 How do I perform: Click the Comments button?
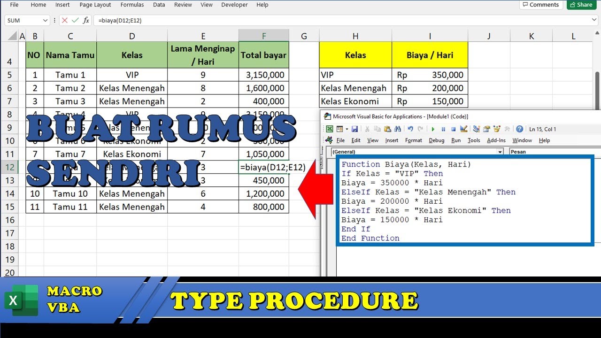pyautogui.click(x=540, y=5)
